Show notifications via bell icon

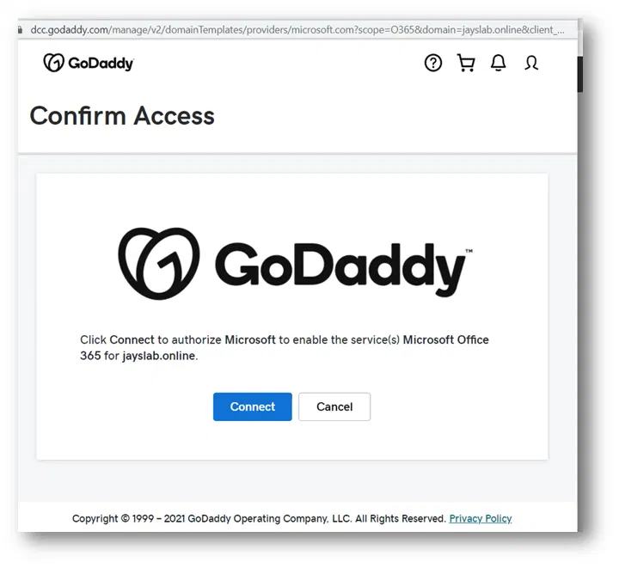(499, 63)
